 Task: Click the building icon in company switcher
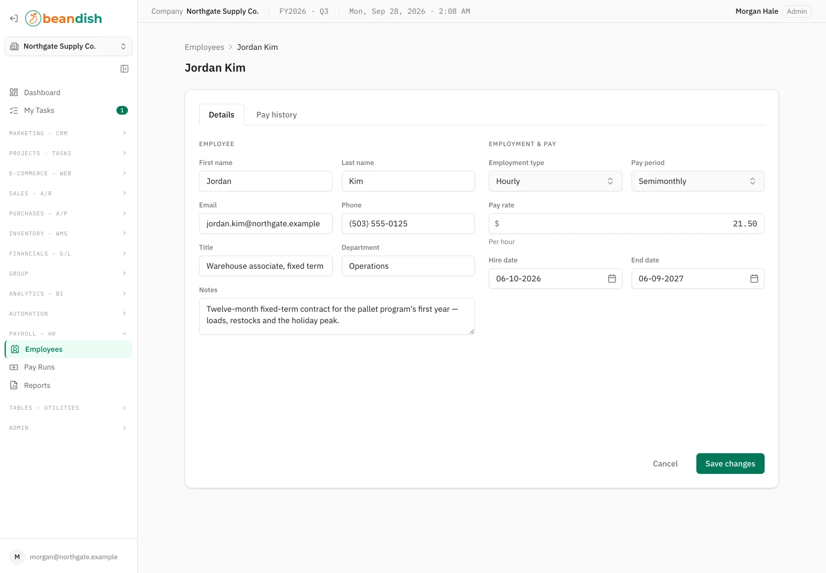(x=14, y=46)
